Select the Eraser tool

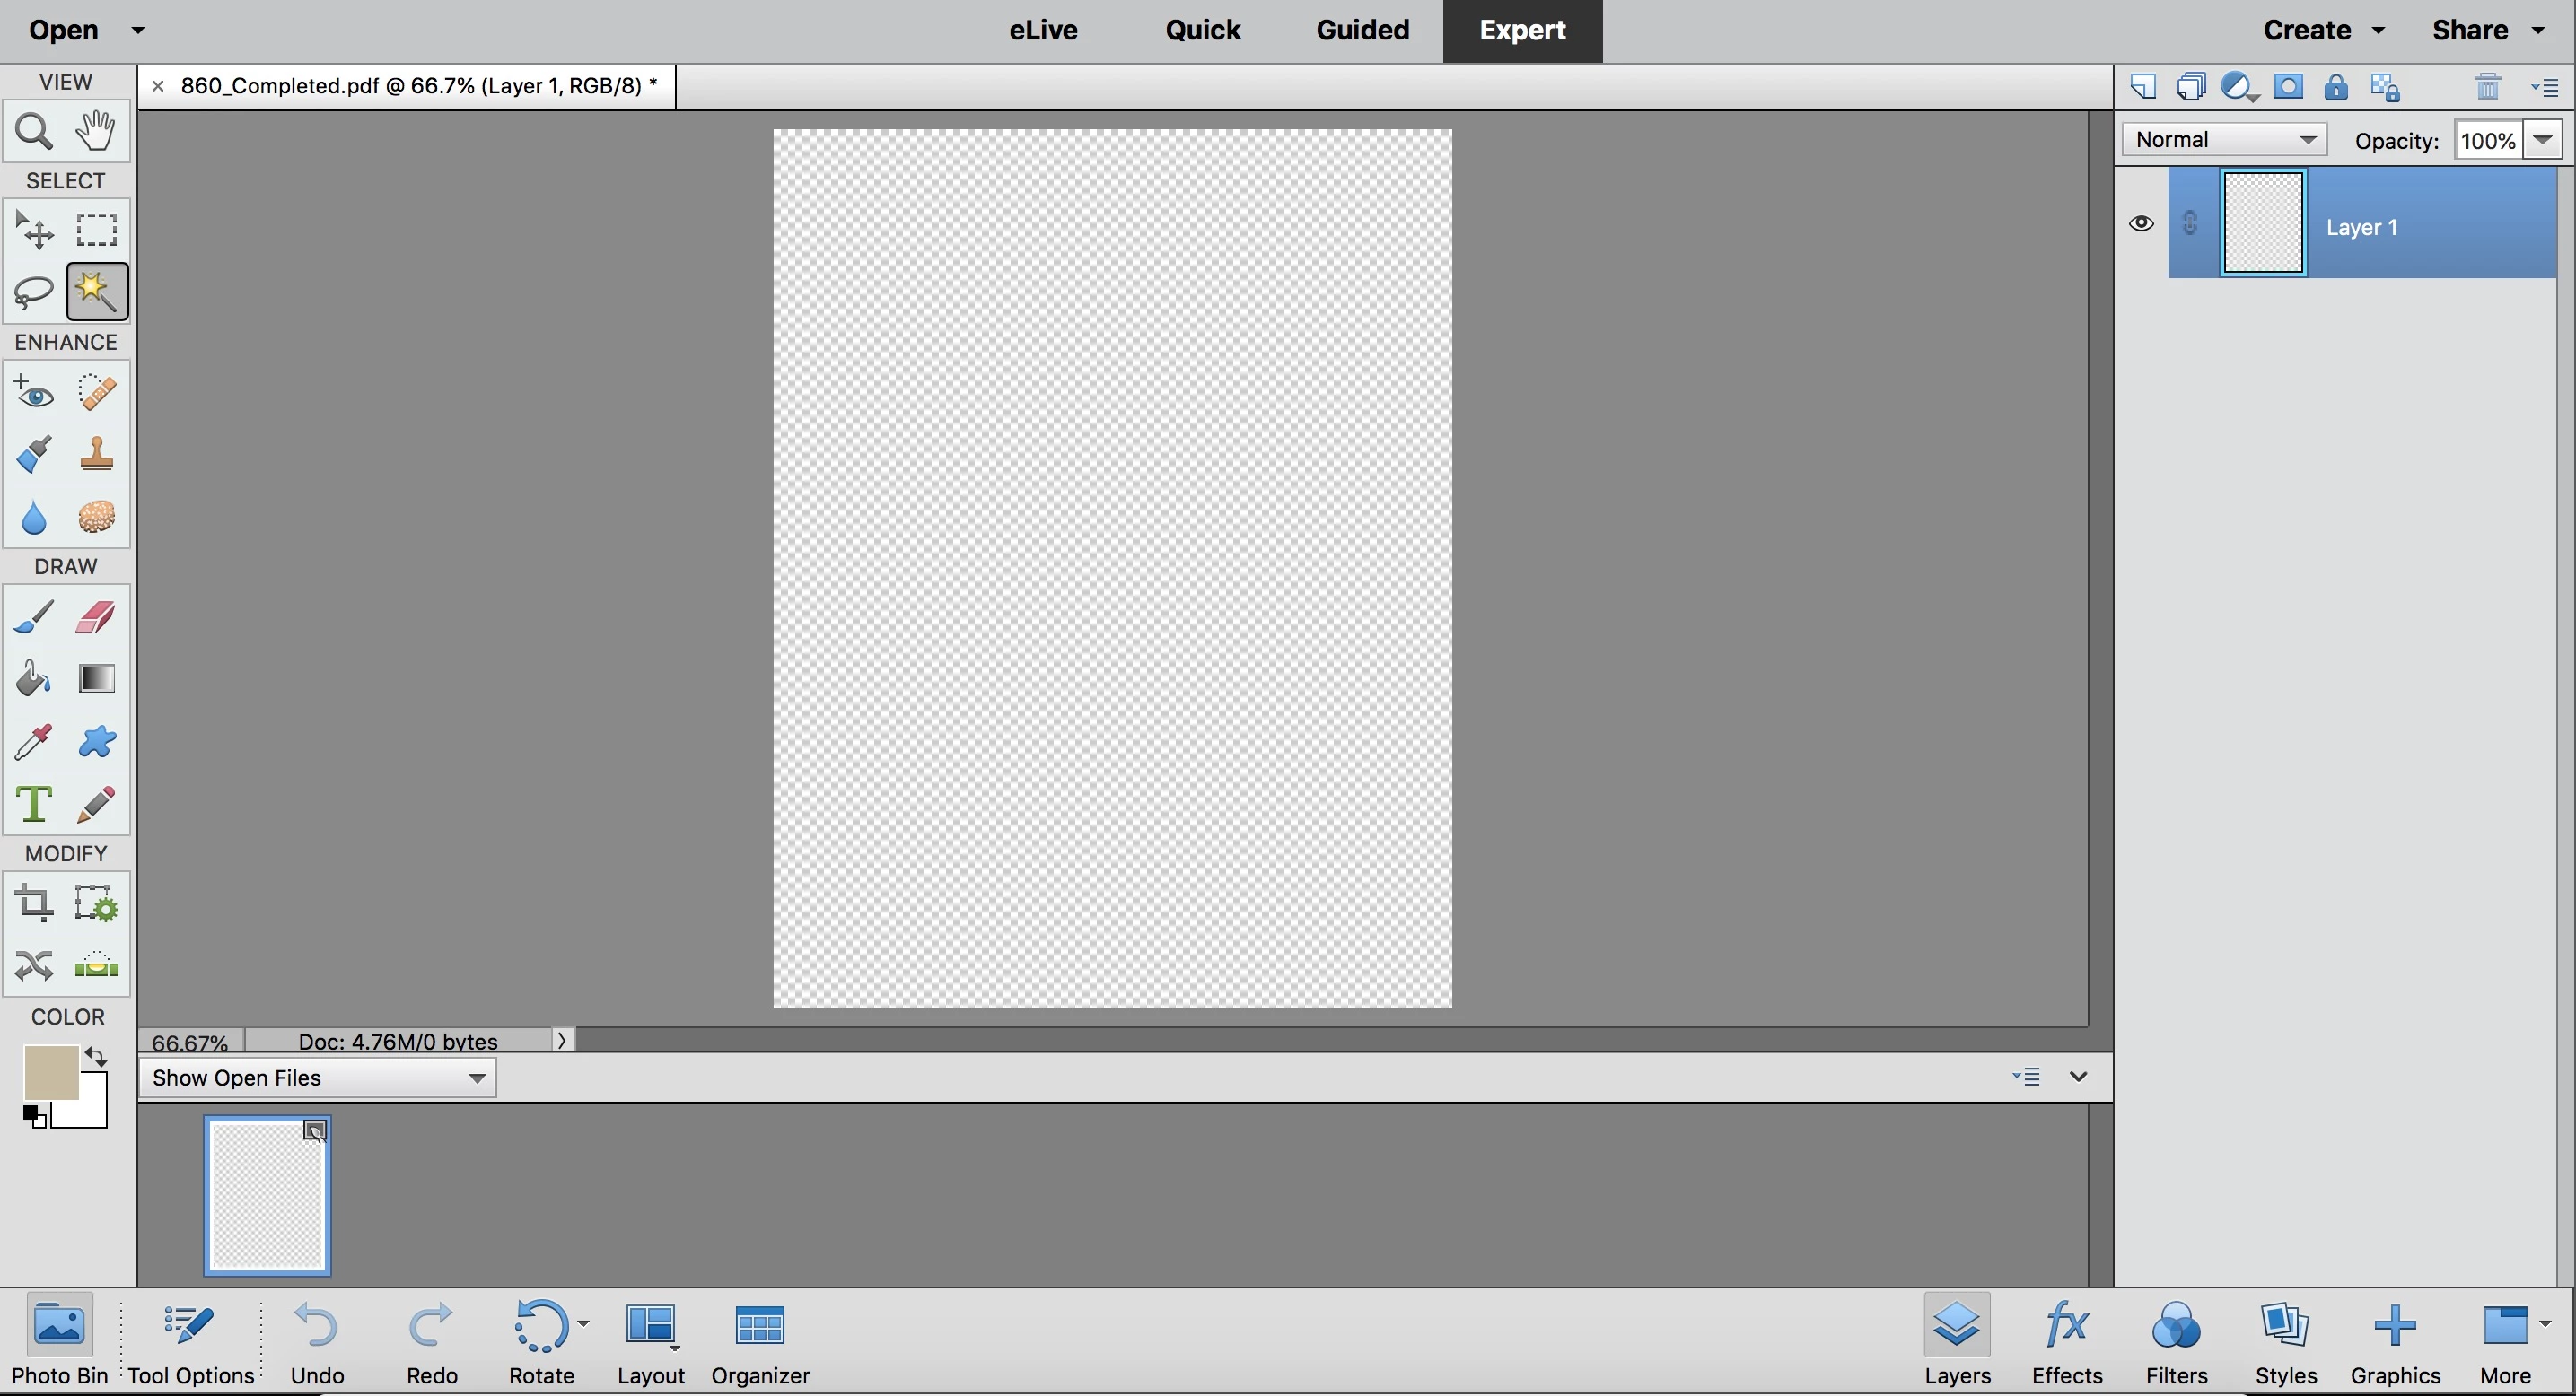pyautogui.click(x=96, y=617)
